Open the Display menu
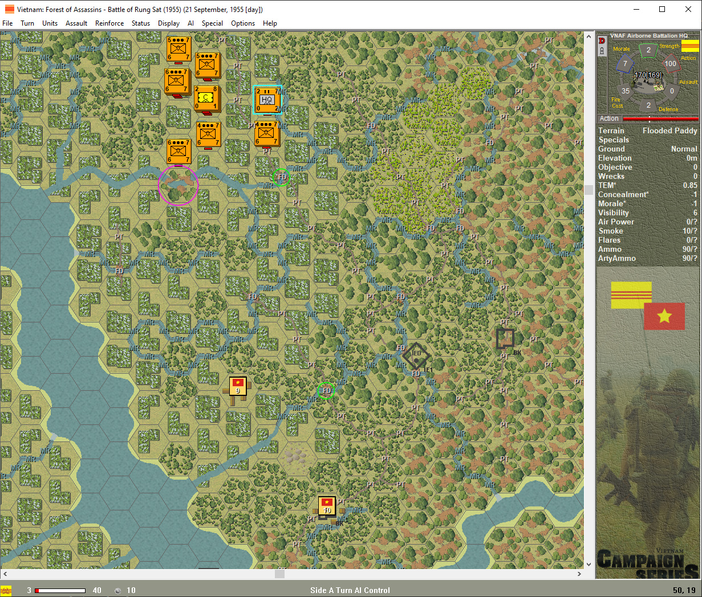The image size is (702, 597). [x=169, y=23]
